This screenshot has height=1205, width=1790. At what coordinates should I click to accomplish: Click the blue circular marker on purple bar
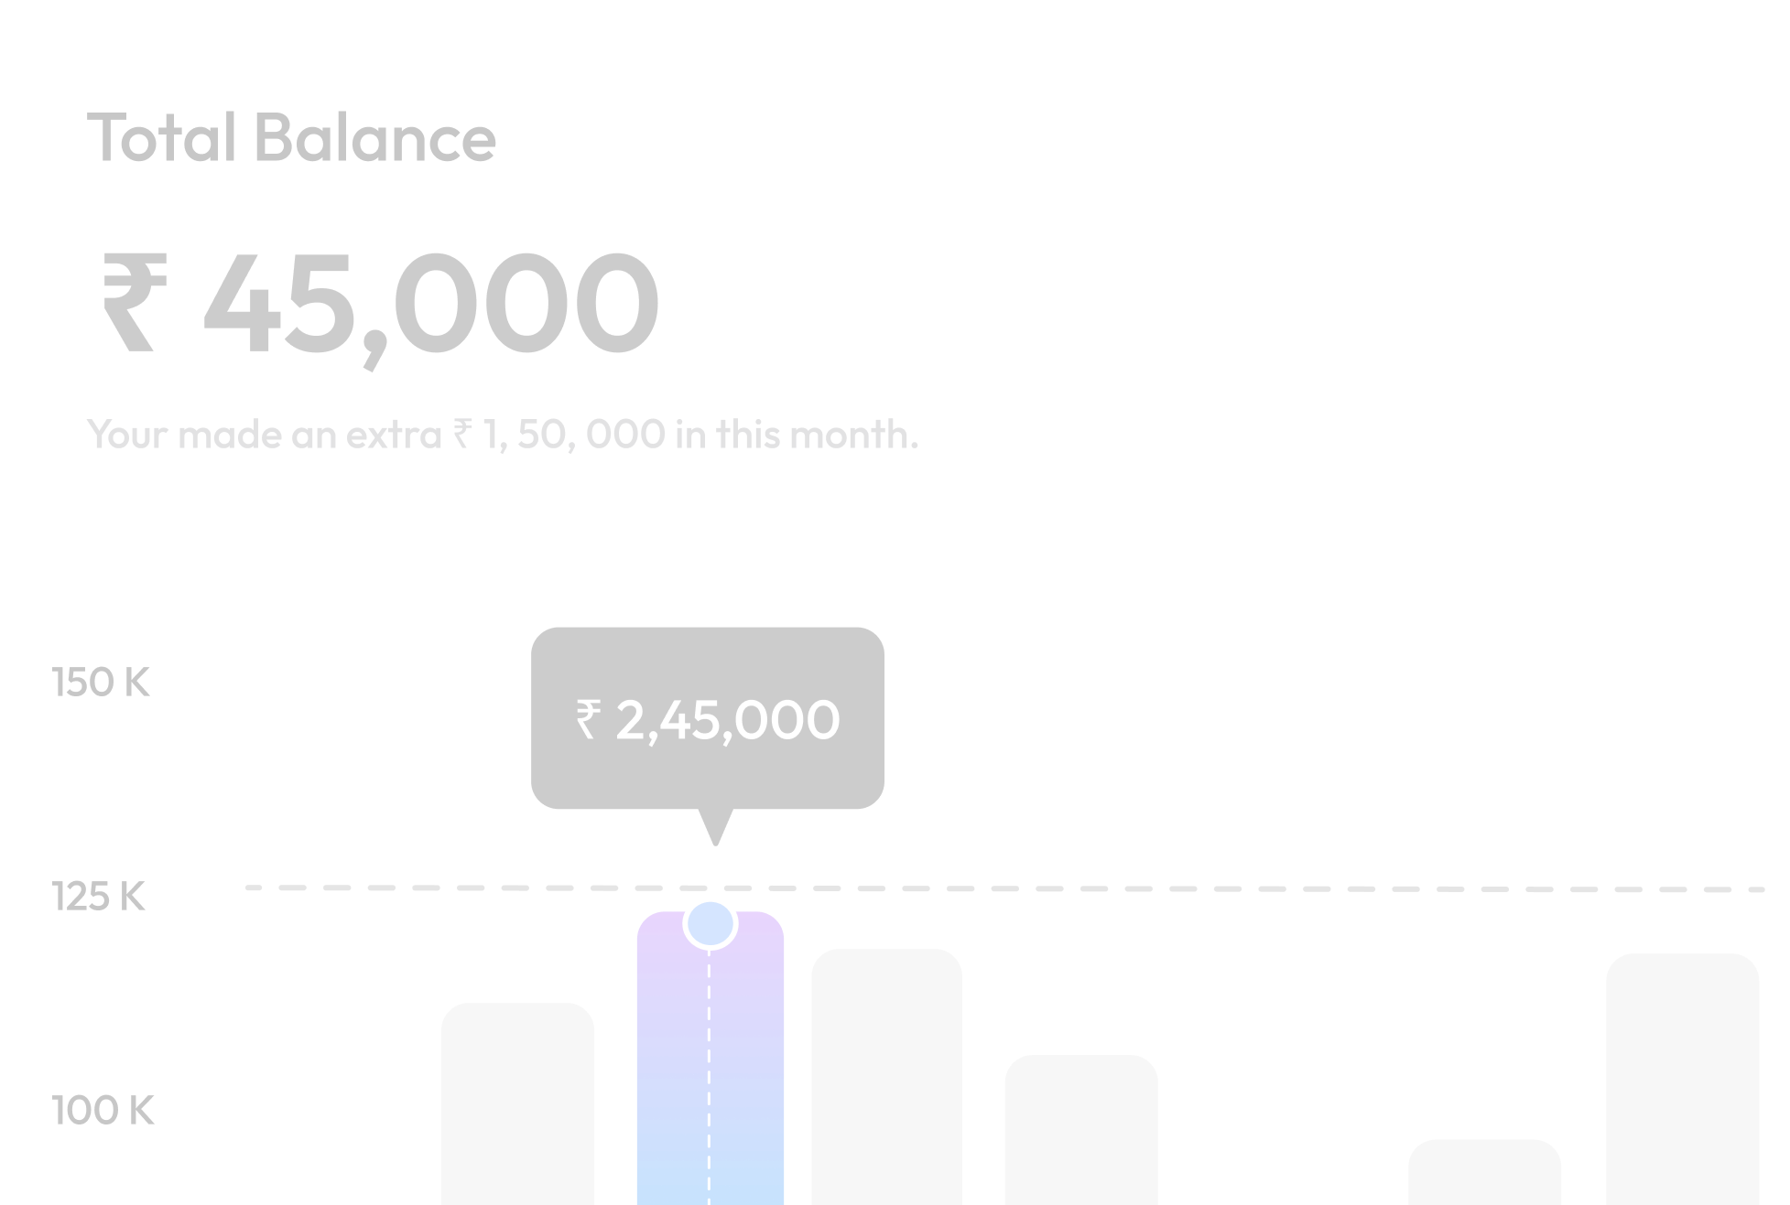coord(711,924)
